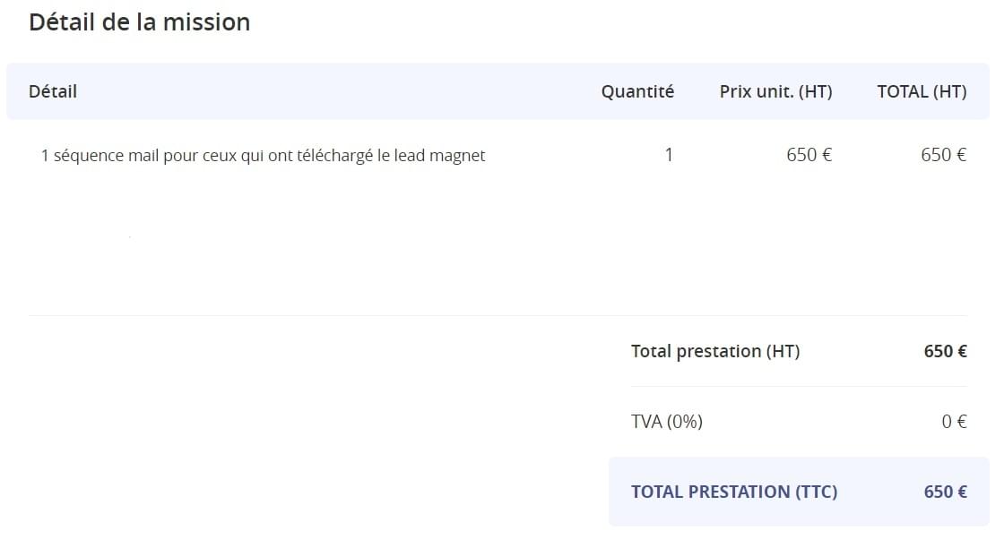1004x548 pixels.
Task: Click the bold 650 € HT total amount
Action: [x=945, y=351]
